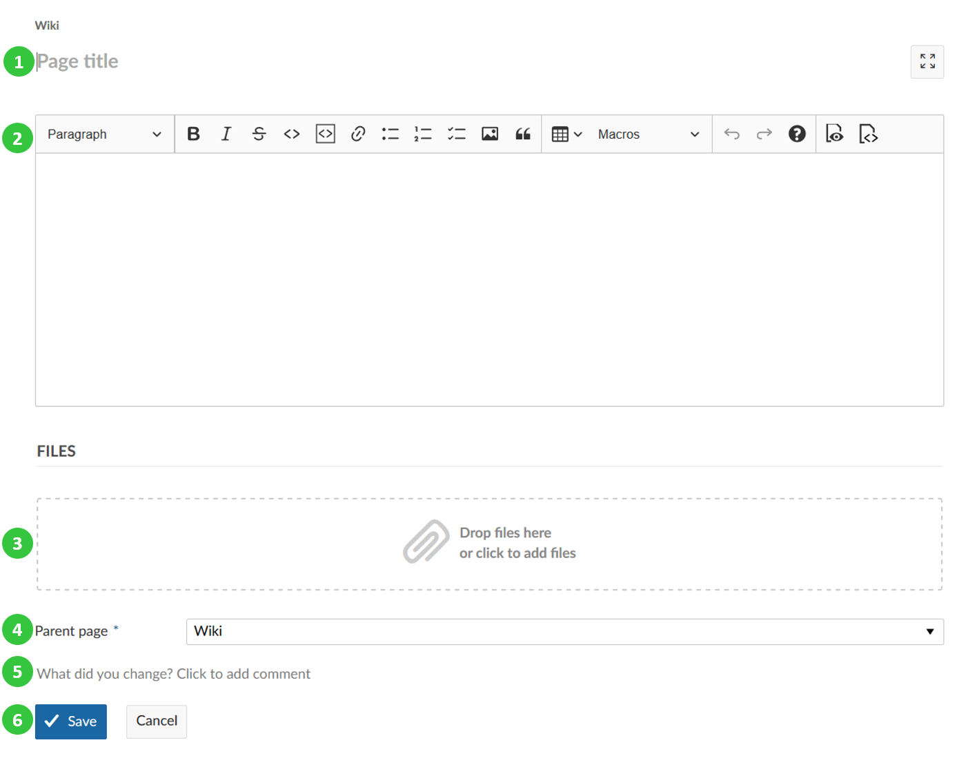The image size is (959, 776).
Task: Apply inline code formatting
Action: pyautogui.click(x=292, y=134)
